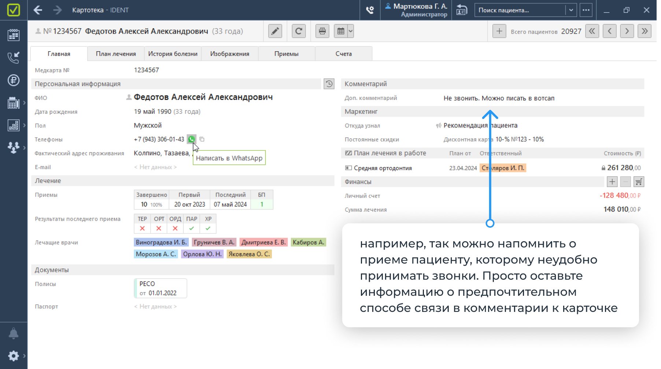
Task: Open the ruble finance section in the sidebar
Action: (14, 80)
